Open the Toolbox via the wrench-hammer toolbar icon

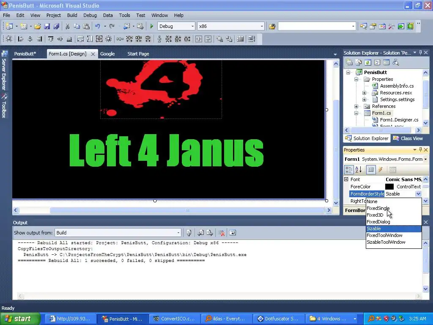click(x=391, y=26)
